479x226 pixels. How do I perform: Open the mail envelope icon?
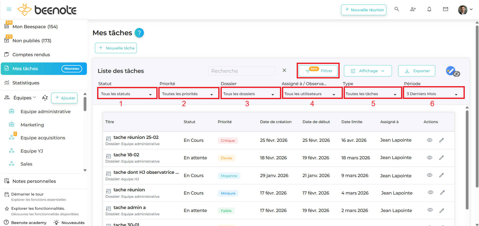(445, 9)
